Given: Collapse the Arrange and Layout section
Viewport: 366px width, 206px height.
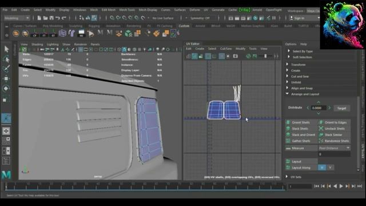Looking at the screenshot, I should click(x=287, y=94).
